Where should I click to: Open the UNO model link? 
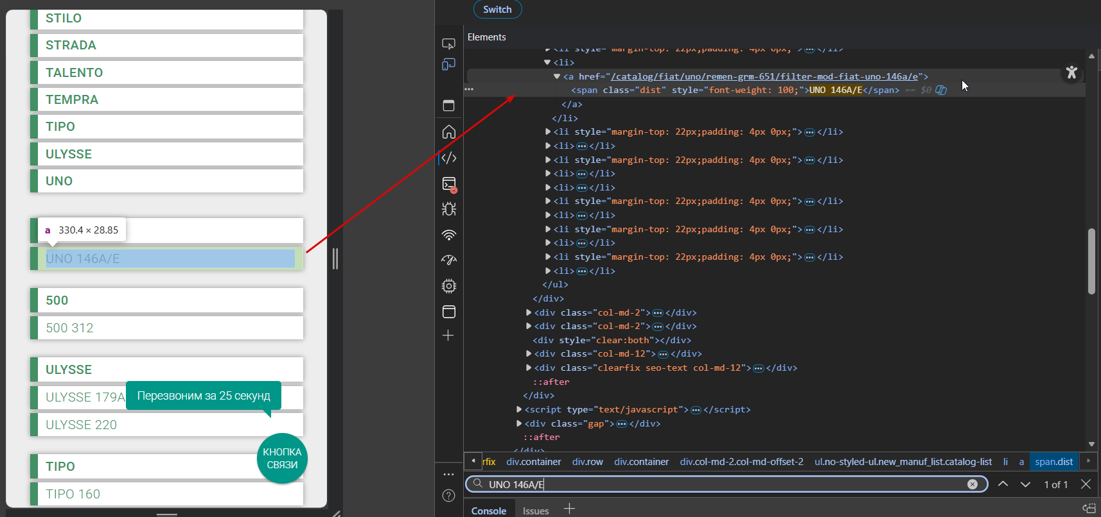166,181
